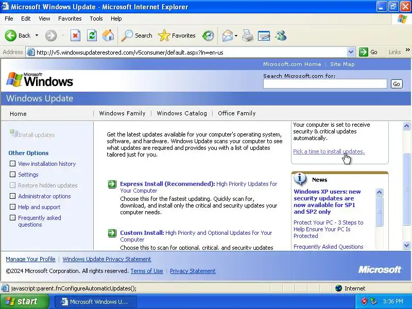Open Manage Your Profile link
Viewport: 412px width, 309px height.
coord(30,259)
